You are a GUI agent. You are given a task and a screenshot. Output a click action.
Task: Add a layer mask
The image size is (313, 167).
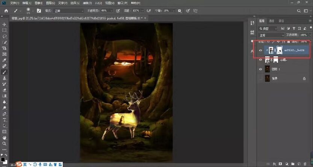280,164
